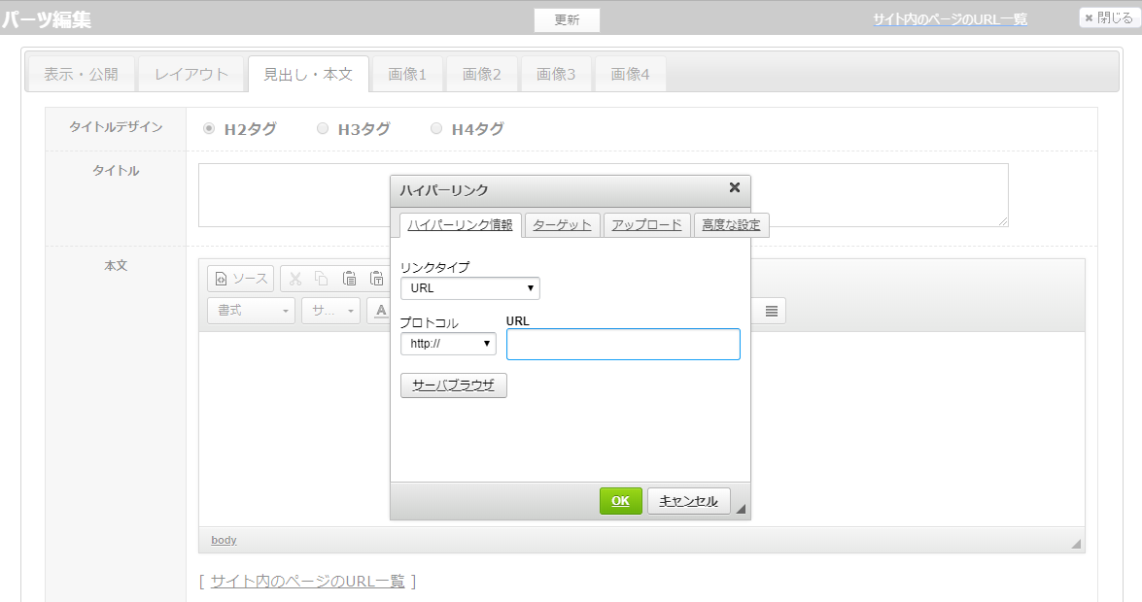Viewport: 1142px width, 602px height.
Task: Click the copy icon in editor toolbar
Action: 322,279
